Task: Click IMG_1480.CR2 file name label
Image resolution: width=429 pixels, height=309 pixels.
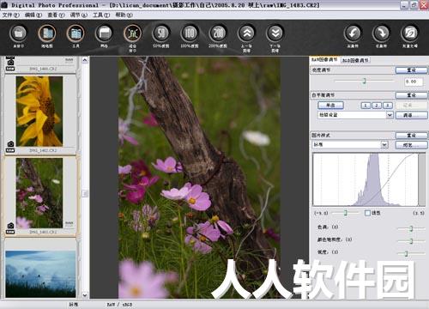Action: pos(43,69)
